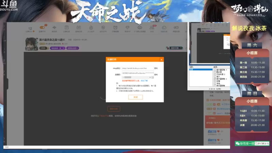Image resolution: width=272 pixels, height=153 pixels.
Task: Click the orange reload button below dialog
Action: point(114,109)
